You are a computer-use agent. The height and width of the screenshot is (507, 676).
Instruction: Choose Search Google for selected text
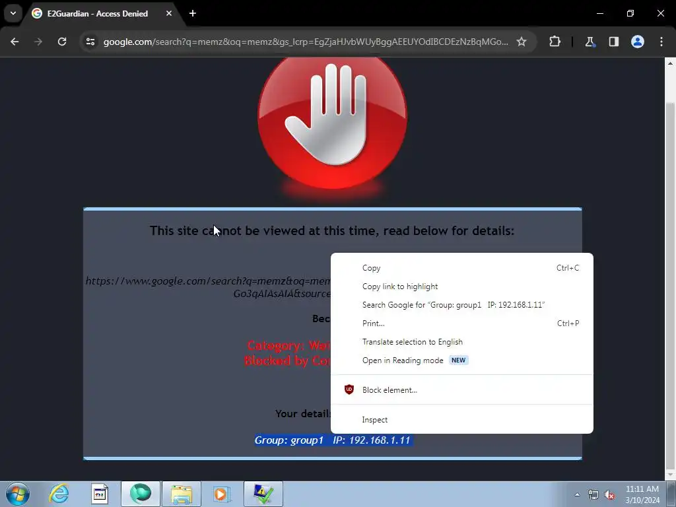pyautogui.click(x=461, y=305)
